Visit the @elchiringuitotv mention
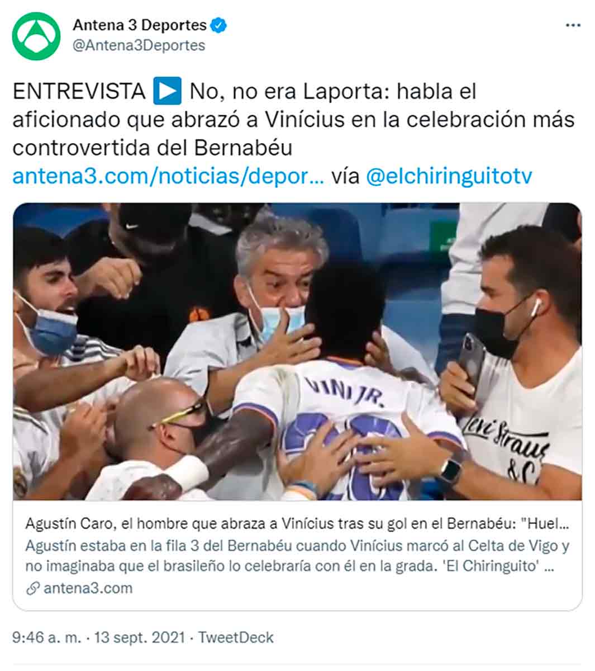The width and height of the screenshot is (595, 671). 449,176
